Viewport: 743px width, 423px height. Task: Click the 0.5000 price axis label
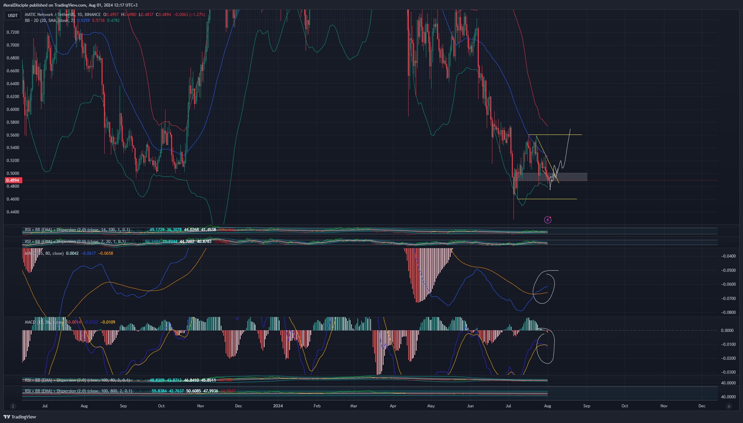(13, 173)
